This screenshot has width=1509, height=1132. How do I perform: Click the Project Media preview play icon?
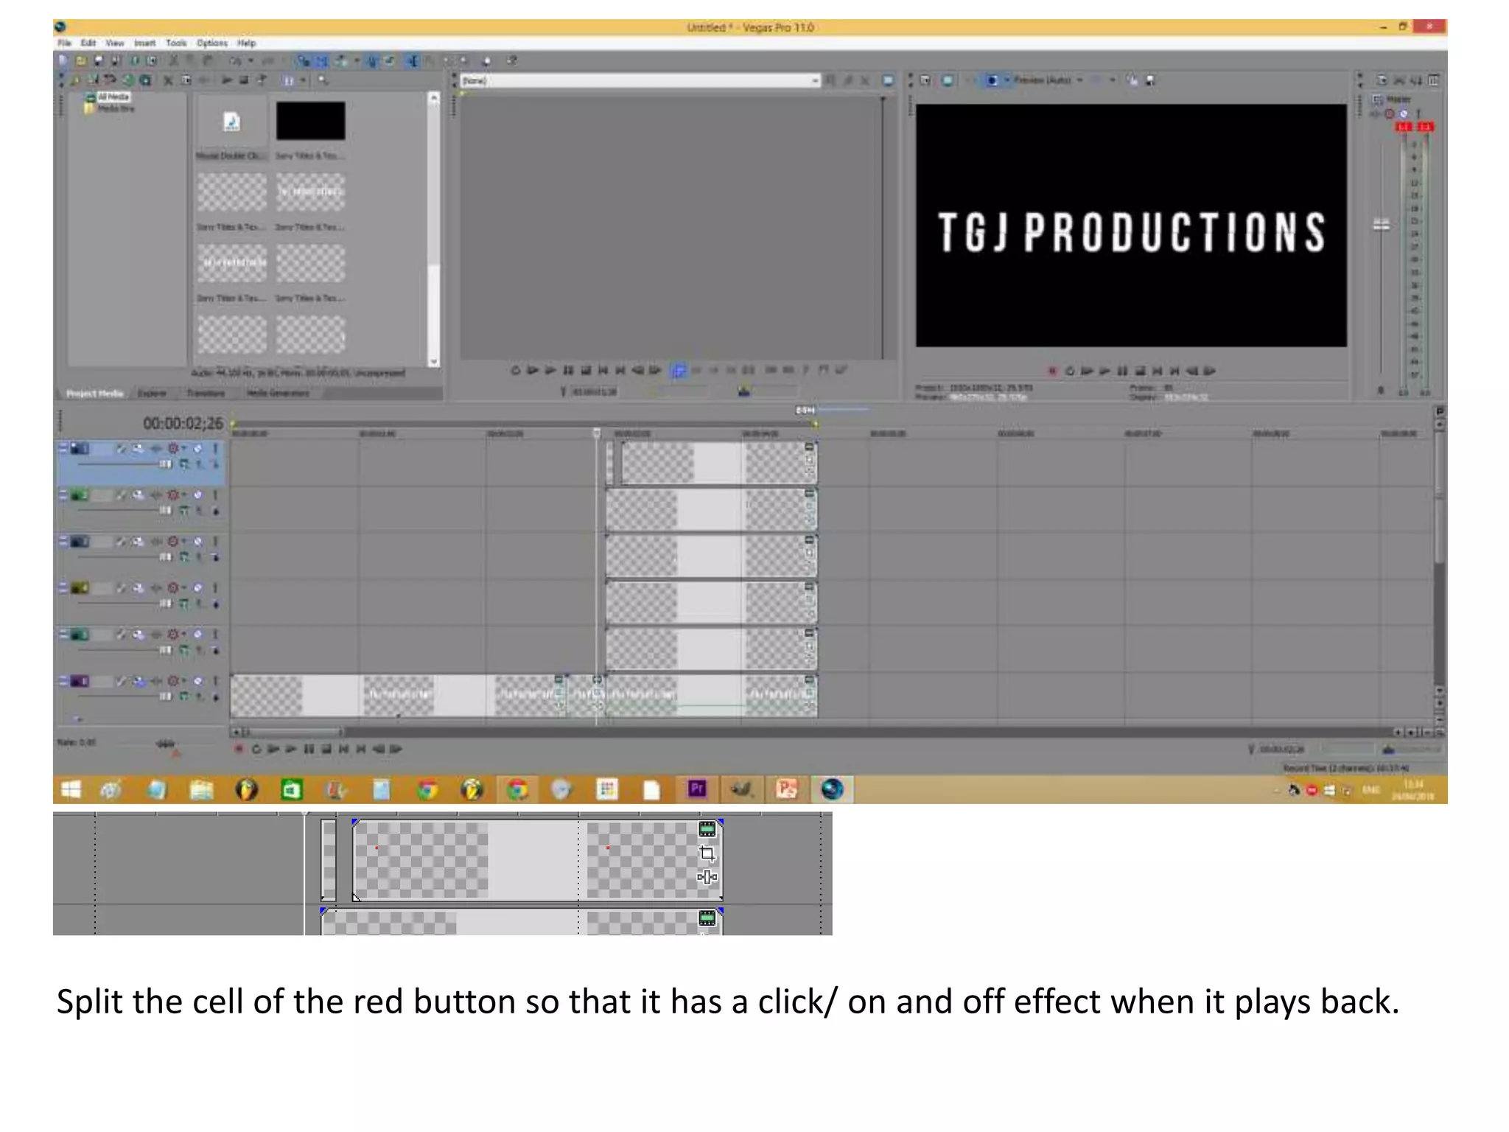click(x=227, y=80)
